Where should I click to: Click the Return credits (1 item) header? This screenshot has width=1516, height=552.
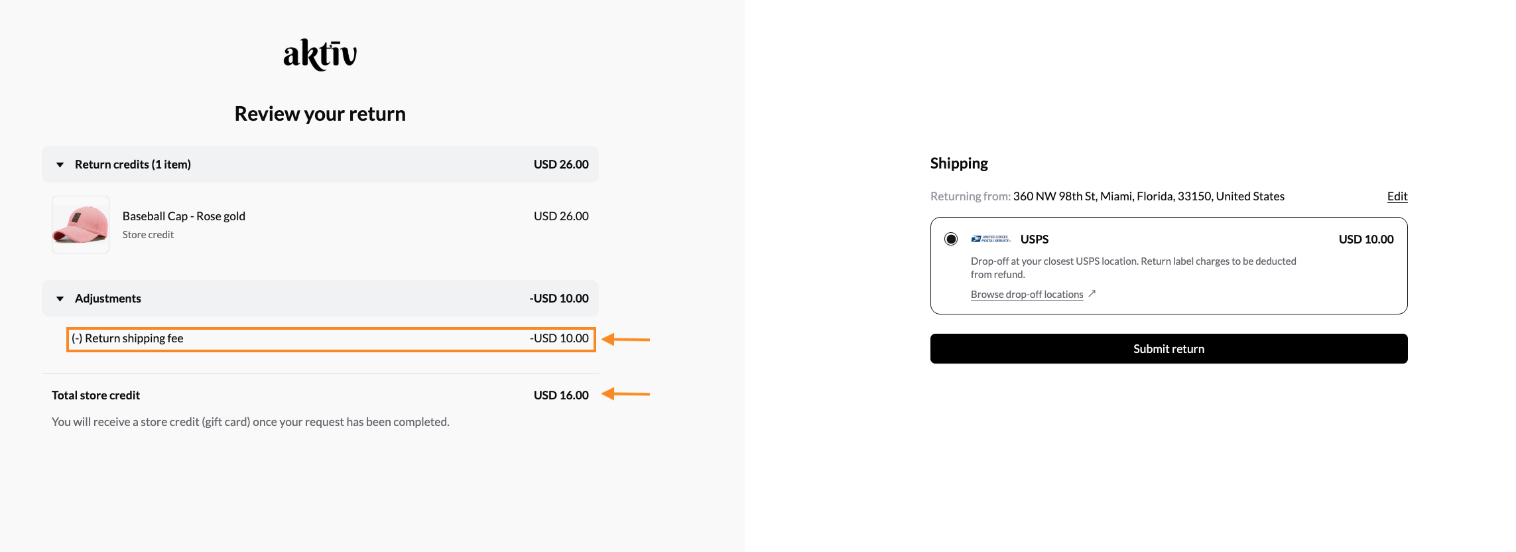pyautogui.click(x=133, y=165)
